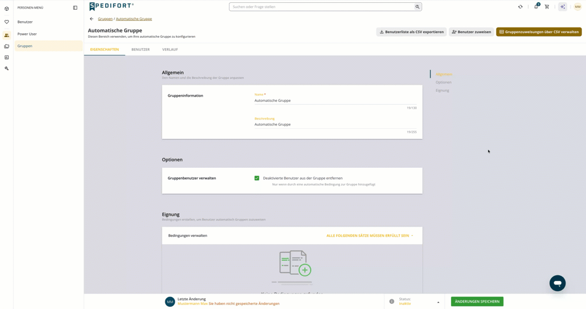Uncheck Deaktivierte Benutzer aus der Gruppe entfernen

pos(257,178)
